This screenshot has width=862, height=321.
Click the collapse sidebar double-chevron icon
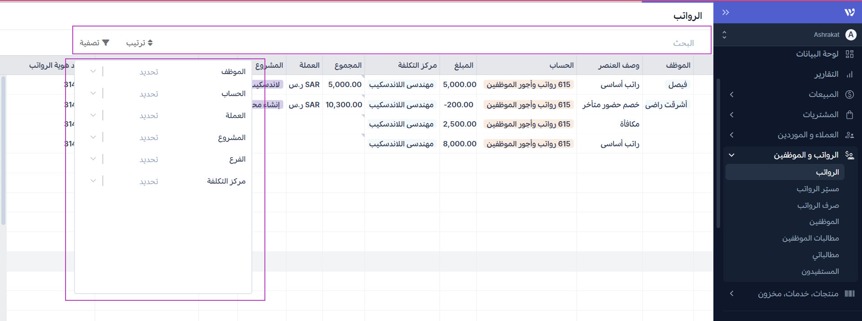[726, 13]
